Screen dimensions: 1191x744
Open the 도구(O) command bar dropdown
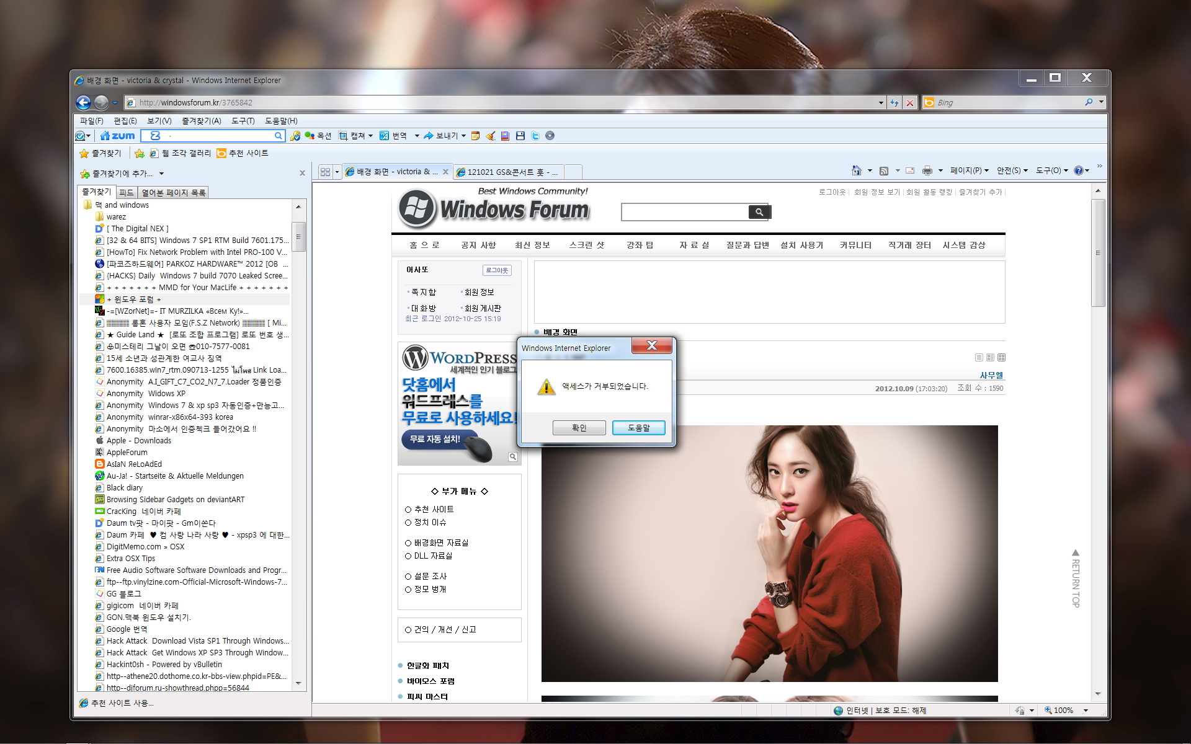pos(1052,170)
